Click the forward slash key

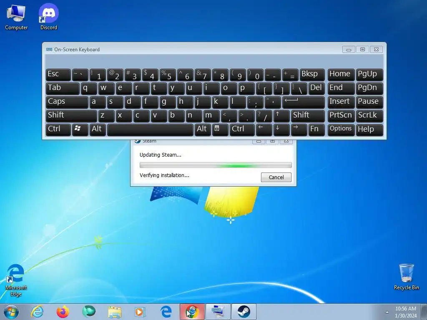click(264, 116)
